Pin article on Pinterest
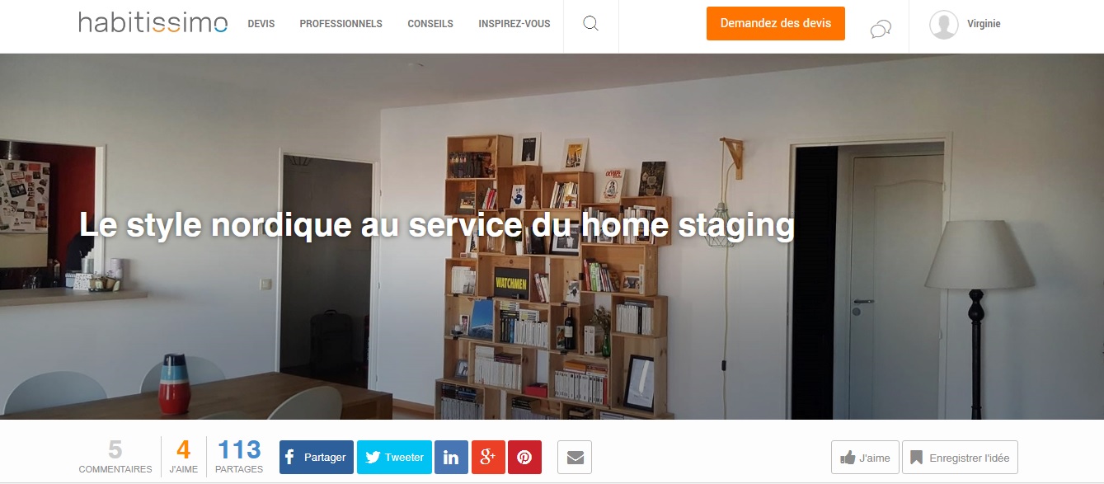The height and width of the screenshot is (484, 1104). pyautogui.click(x=524, y=458)
